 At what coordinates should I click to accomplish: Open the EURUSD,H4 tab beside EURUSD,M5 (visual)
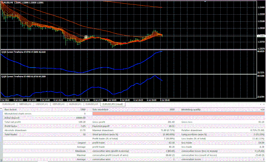[92, 104]
